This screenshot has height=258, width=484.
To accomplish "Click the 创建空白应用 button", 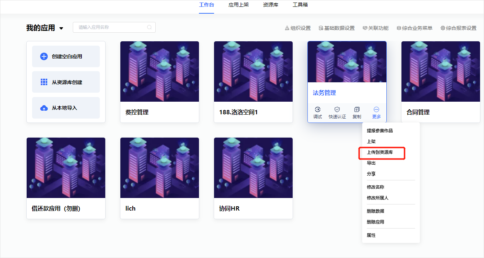I will point(66,56).
